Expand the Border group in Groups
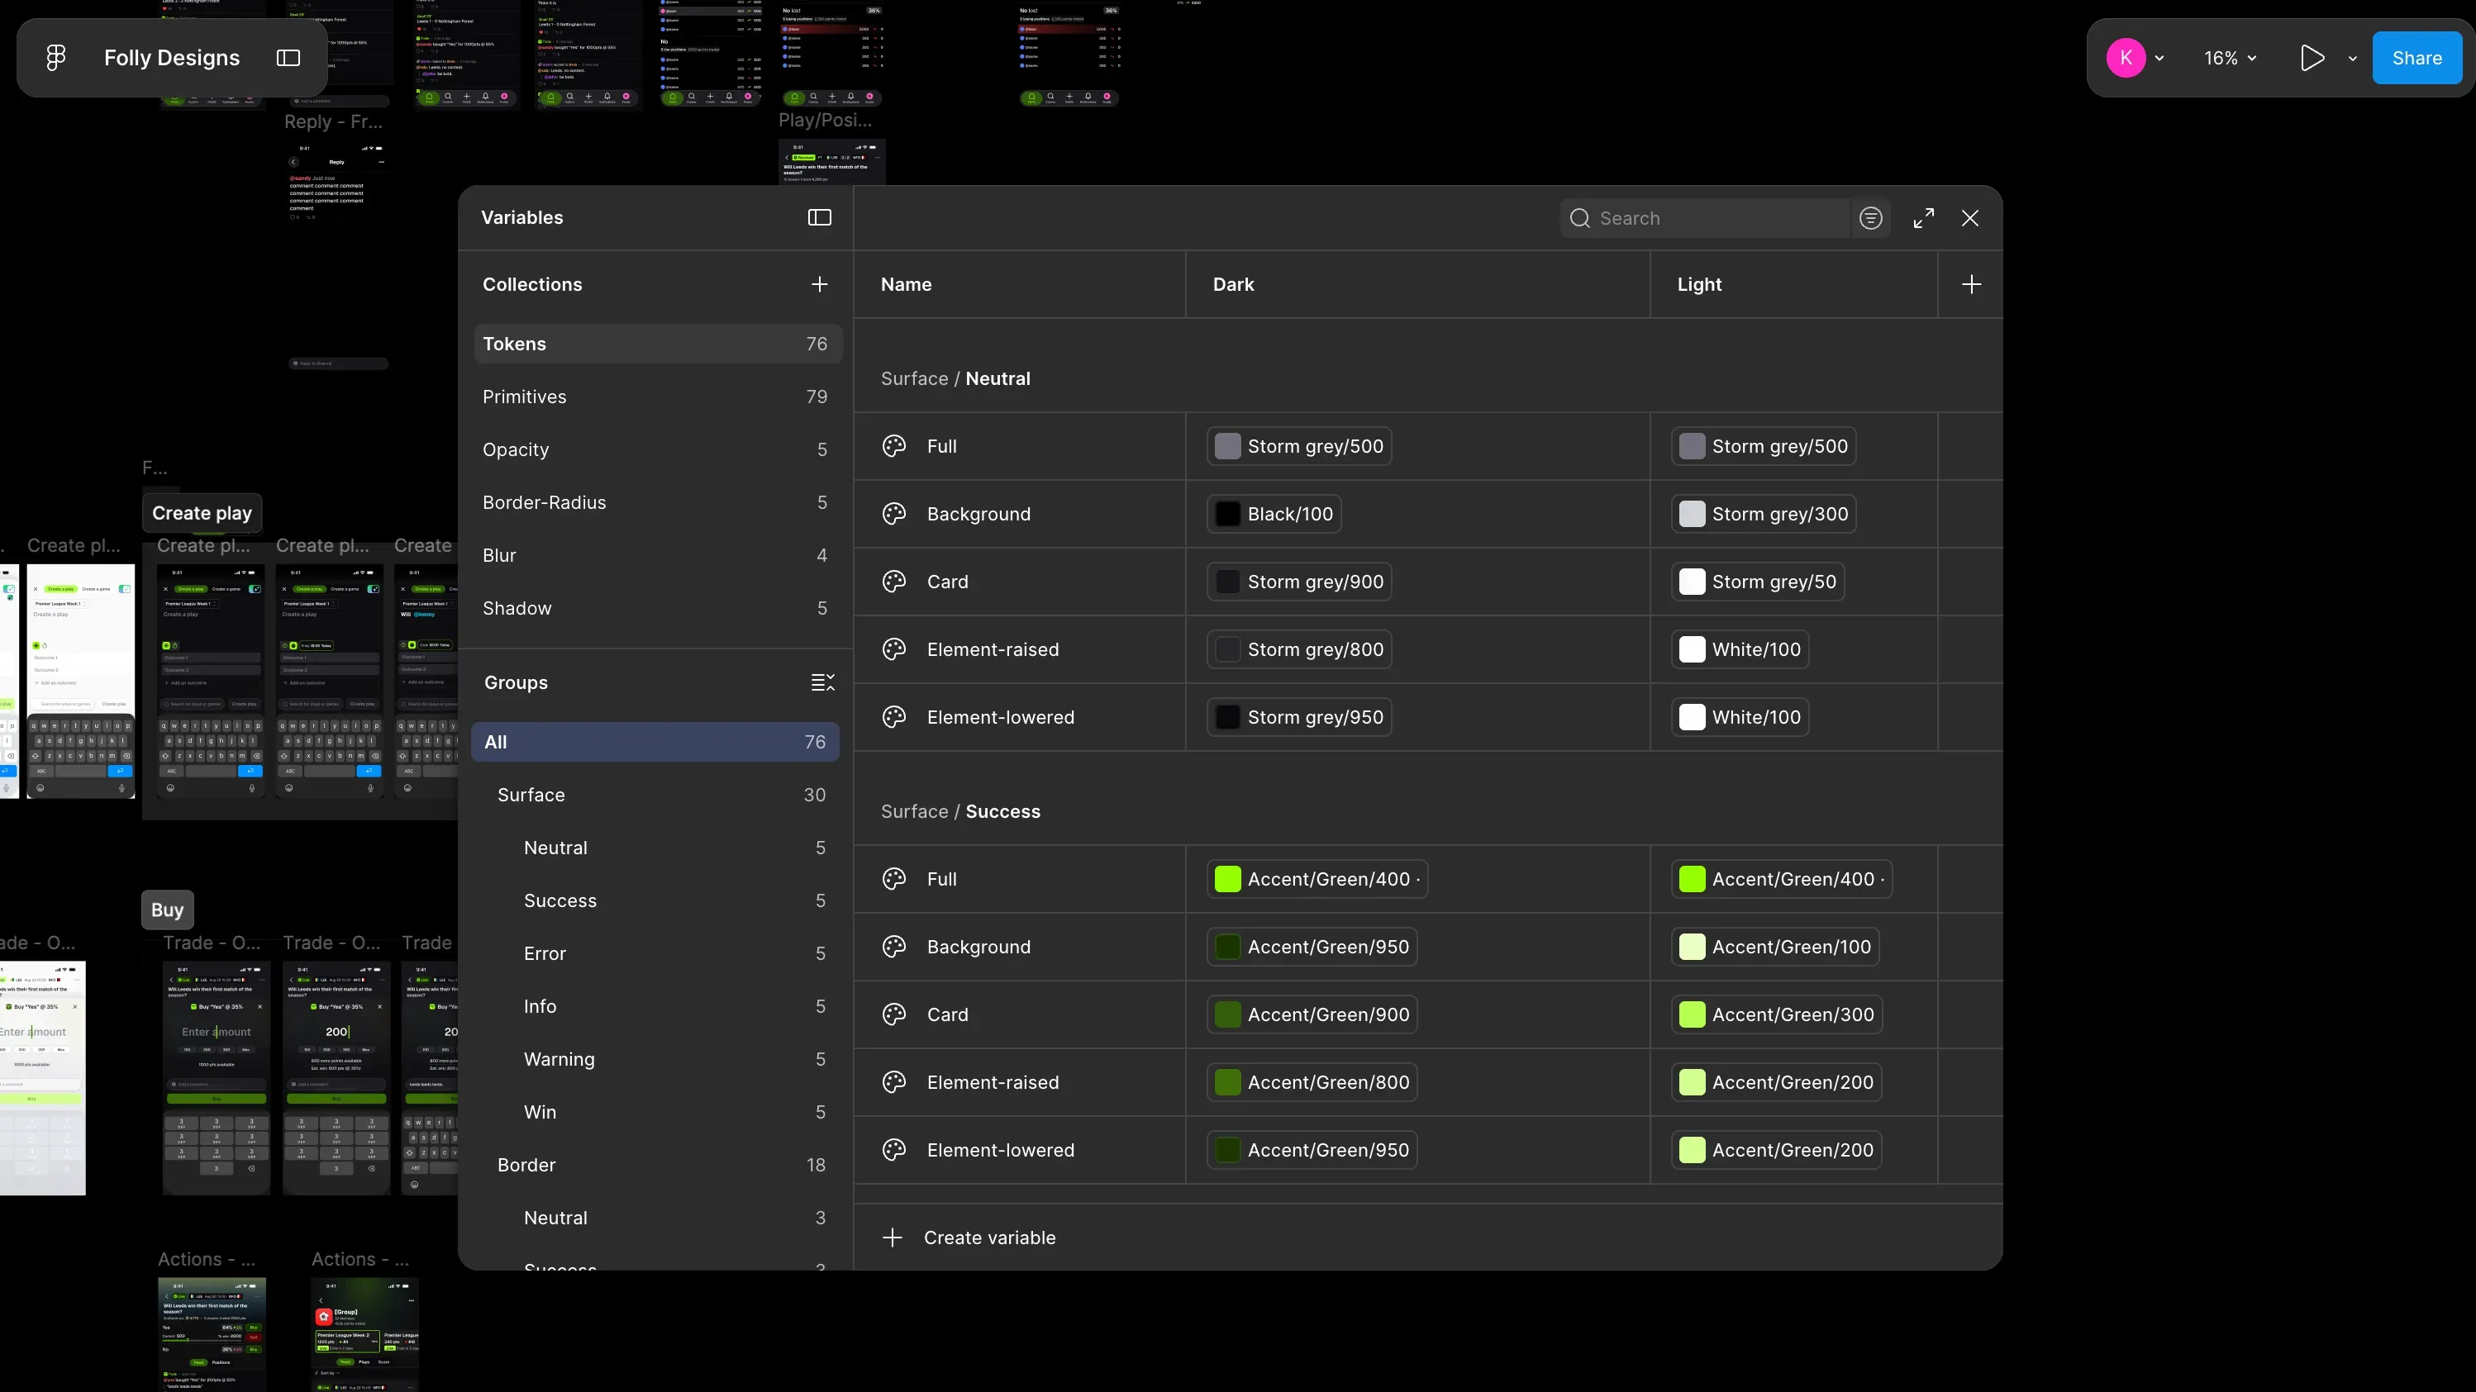 (x=656, y=1166)
